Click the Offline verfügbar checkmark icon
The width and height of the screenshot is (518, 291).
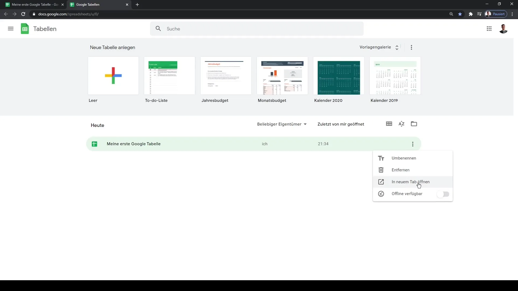click(x=381, y=194)
